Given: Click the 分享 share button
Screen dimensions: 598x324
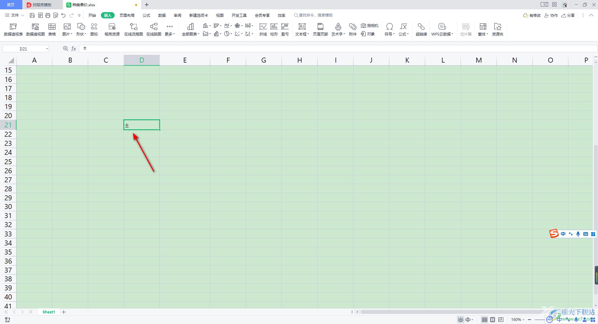Looking at the screenshot, I should pyautogui.click(x=568, y=15).
